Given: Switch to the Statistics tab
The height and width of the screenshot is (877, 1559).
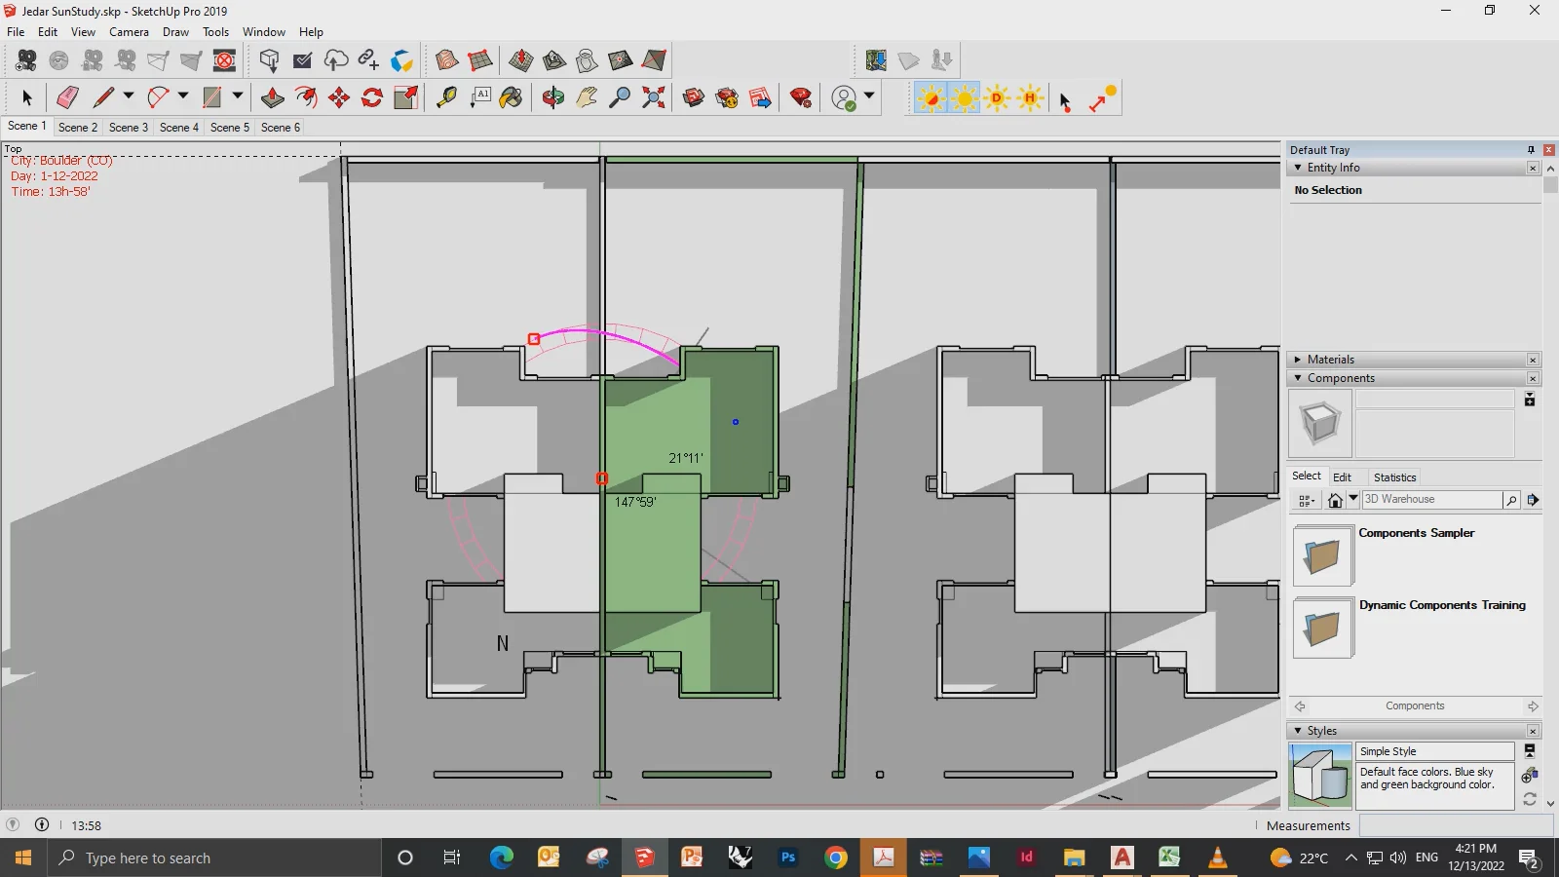Looking at the screenshot, I should point(1394,477).
